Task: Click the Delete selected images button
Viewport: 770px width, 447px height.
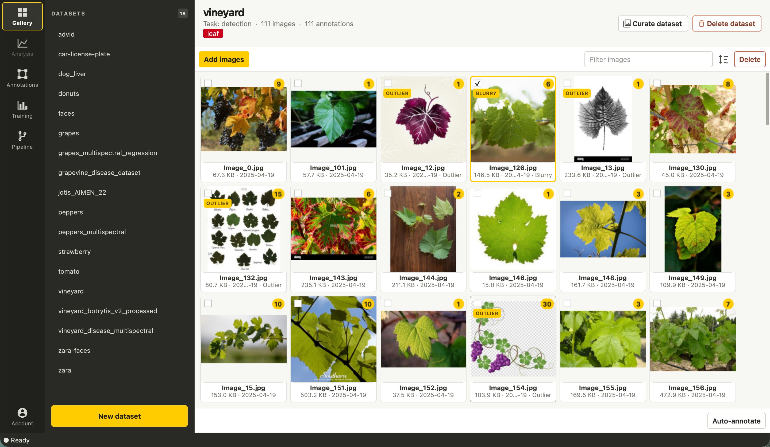Action: (749, 59)
